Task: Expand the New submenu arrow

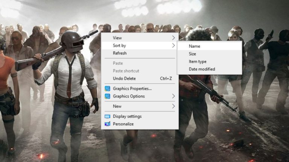Action: tap(173, 106)
